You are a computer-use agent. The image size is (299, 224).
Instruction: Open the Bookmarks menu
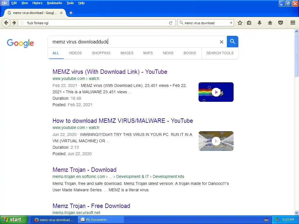click(54, 3)
